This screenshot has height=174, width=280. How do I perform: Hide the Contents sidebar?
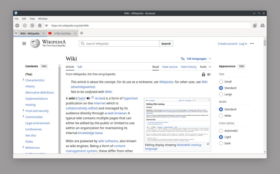click(x=44, y=66)
